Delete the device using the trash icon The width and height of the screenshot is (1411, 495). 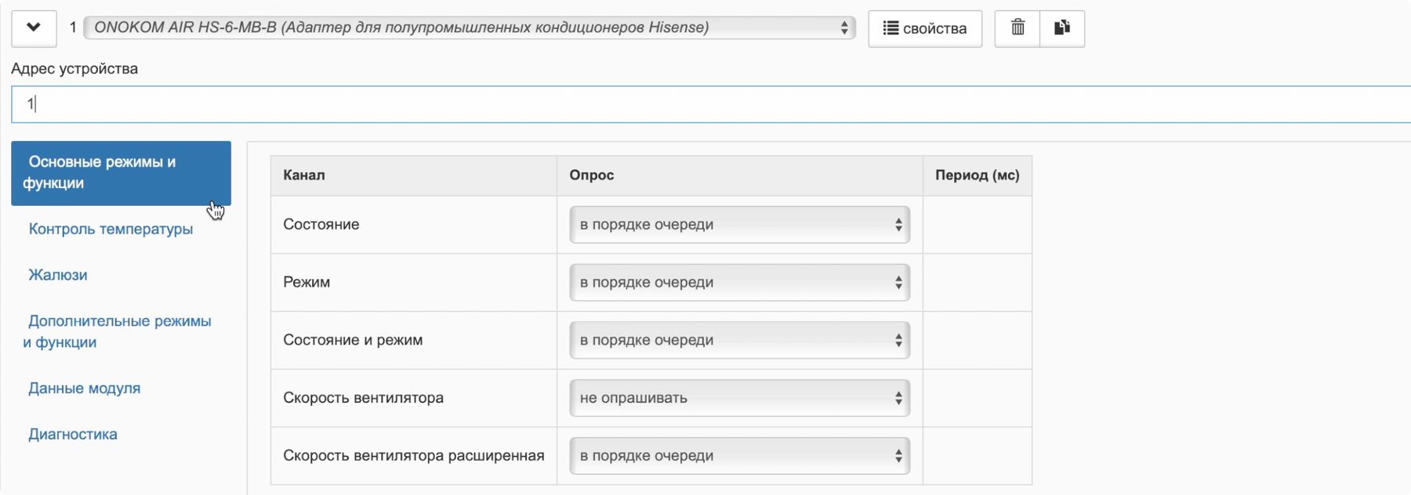click(1017, 28)
